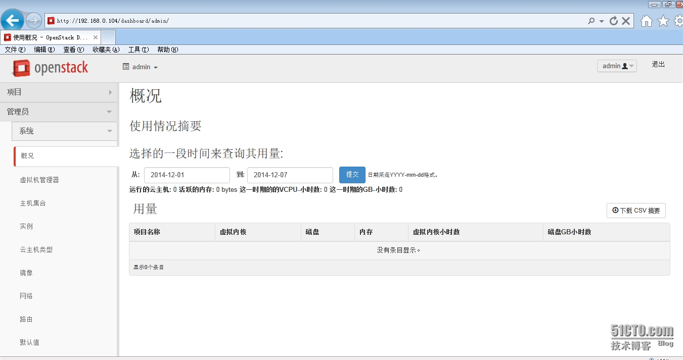
Task: Click the download icon in the CSV summary button
Action: [x=615, y=211]
